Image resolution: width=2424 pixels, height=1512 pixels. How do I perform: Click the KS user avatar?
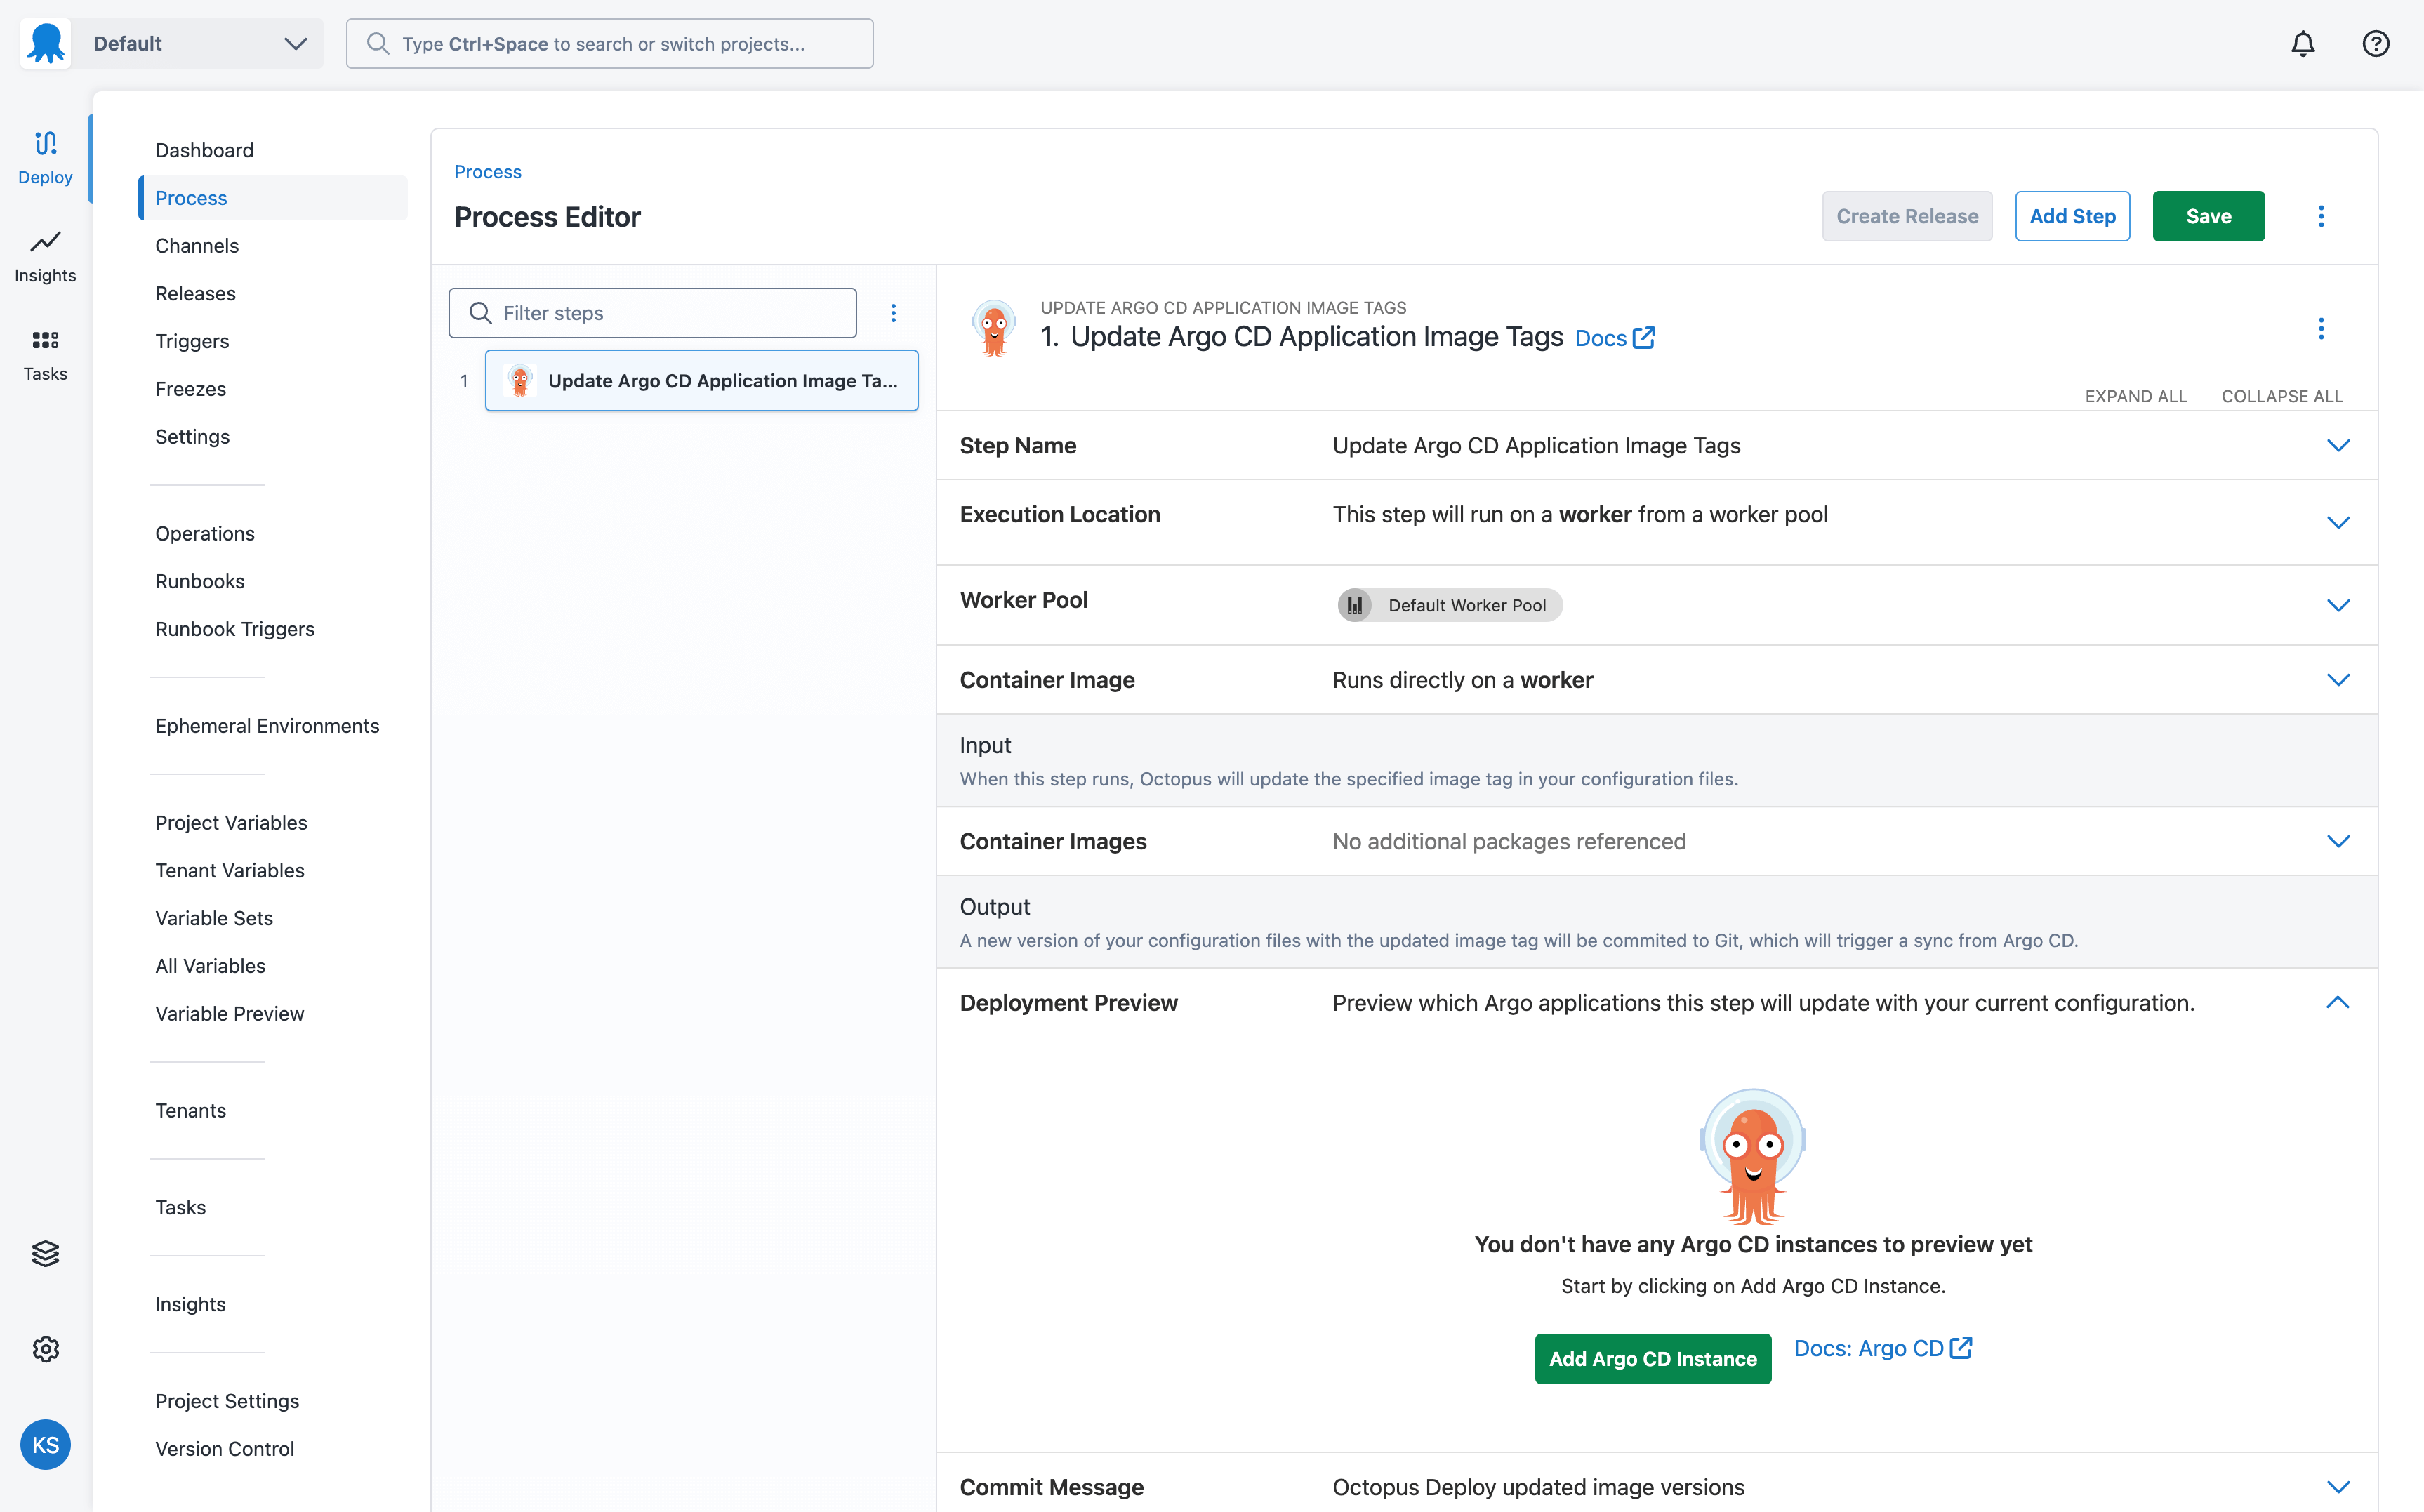point(45,1444)
